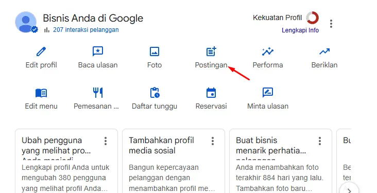Open the Reservasi calendar icon
Screen dimensions: 377x193
(211, 93)
